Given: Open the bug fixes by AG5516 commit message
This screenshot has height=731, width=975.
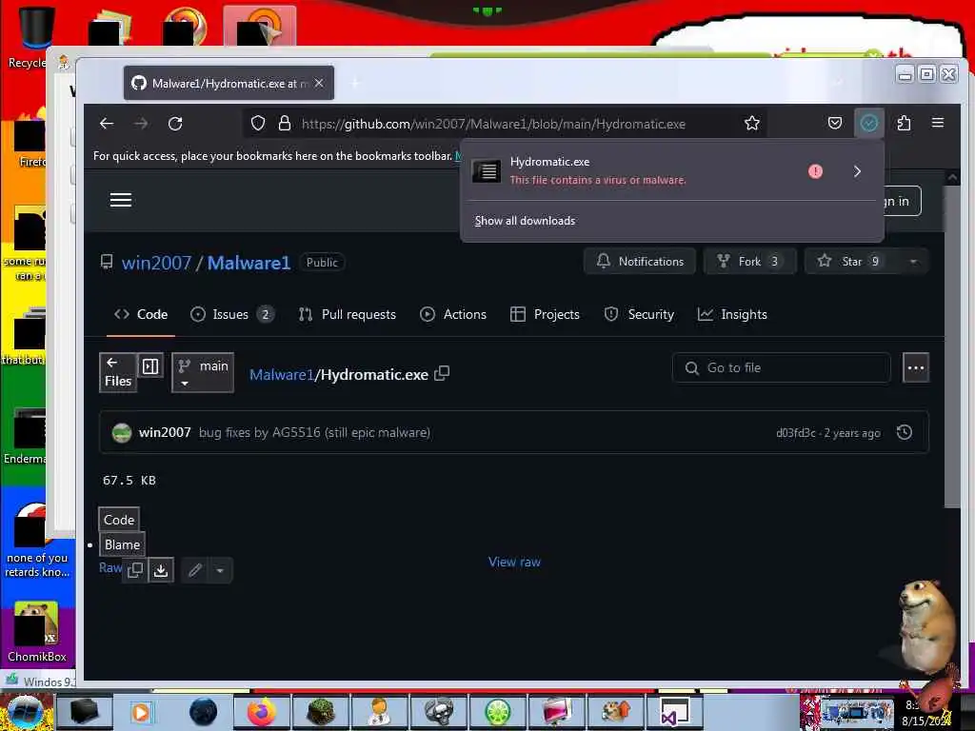Looking at the screenshot, I should [x=314, y=433].
